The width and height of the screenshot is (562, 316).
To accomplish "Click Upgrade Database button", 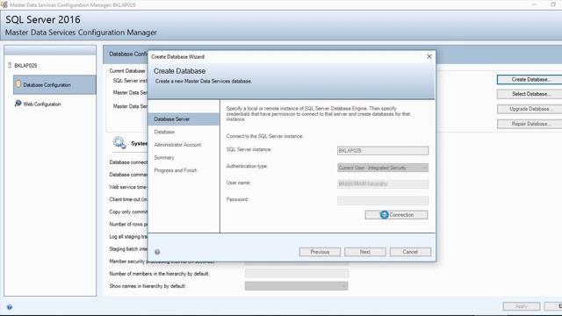I will pos(530,109).
